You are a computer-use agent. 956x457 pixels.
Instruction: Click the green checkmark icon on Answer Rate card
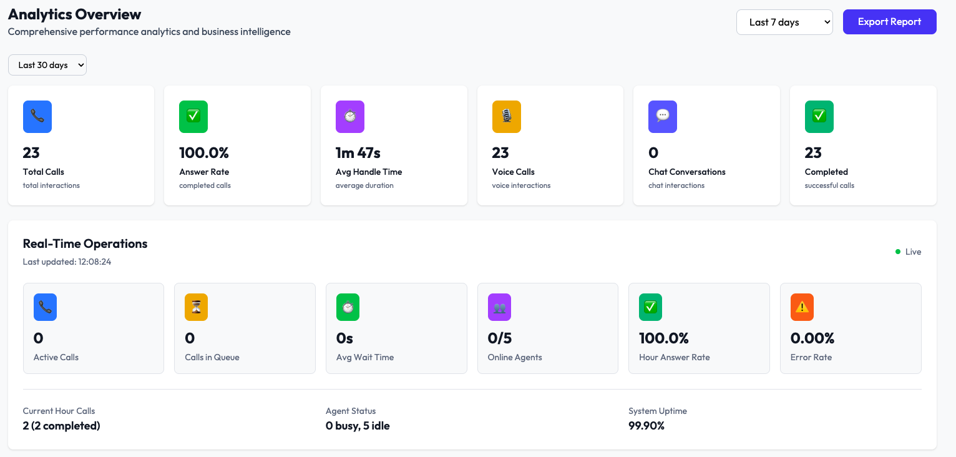pos(193,117)
